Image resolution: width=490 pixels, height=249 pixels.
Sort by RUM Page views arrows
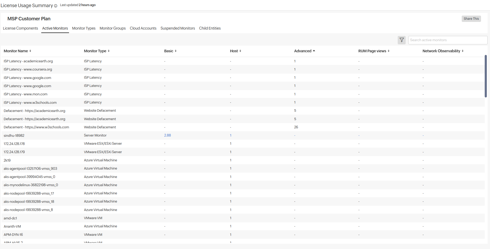[388, 51]
